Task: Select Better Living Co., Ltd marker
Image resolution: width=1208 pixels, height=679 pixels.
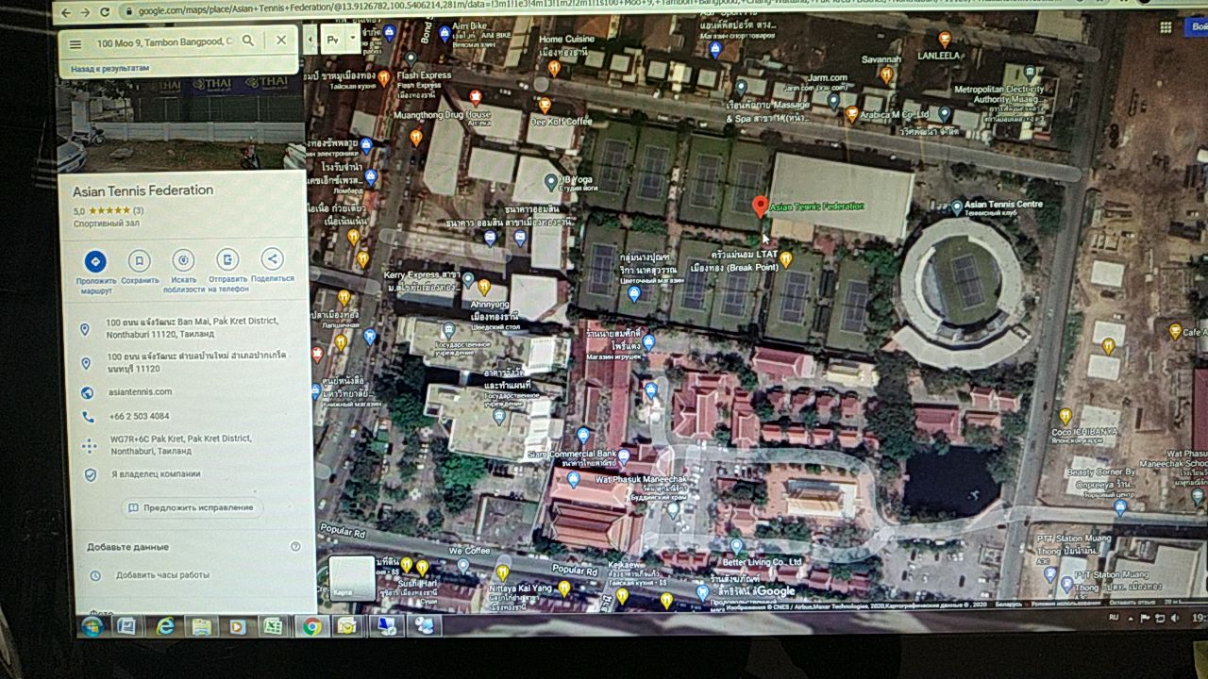Action: (x=736, y=545)
